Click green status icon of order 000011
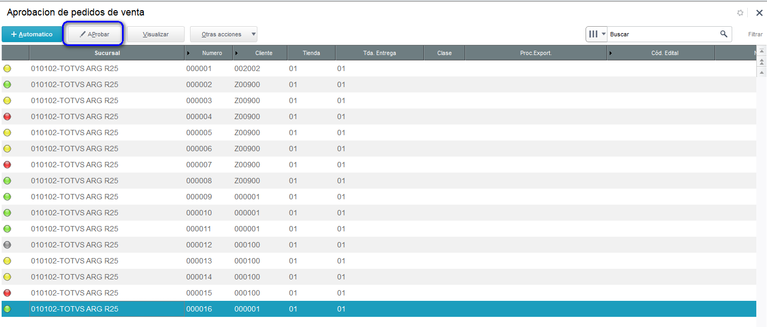Screen dimensions: 767x327 tap(7, 229)
